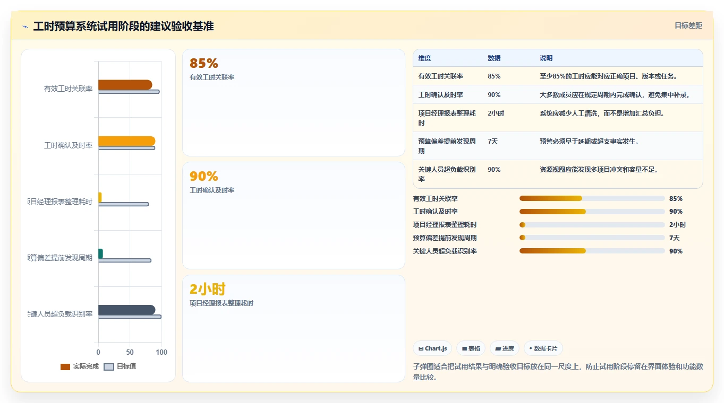Click the 项目经理报表整理耗时 progress bar
The height and width of the screenshot is (403, 724).
(x=592, y=225)
